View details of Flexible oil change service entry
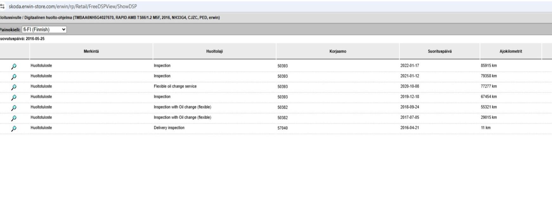This screenshot has width=552, height=222. (x=14, y=87)
